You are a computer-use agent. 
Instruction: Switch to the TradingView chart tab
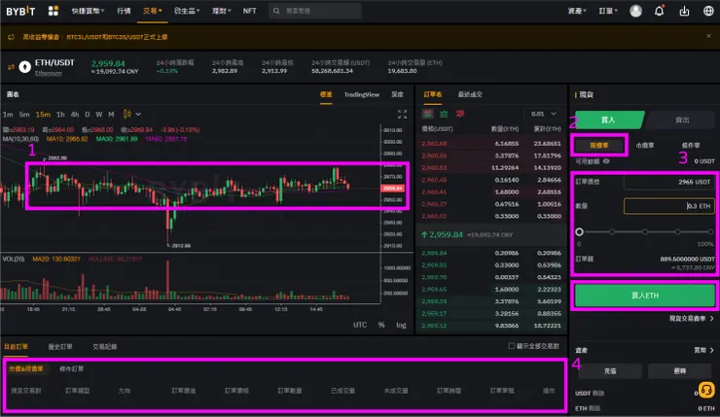pos(361,94)
